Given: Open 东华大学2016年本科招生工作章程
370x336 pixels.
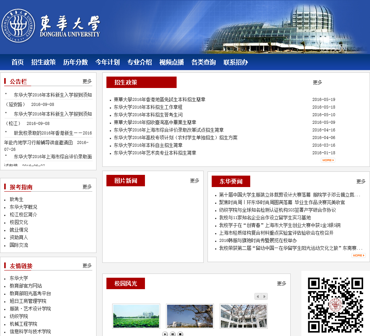Looking at the screenshot, I should click(148, 107).
